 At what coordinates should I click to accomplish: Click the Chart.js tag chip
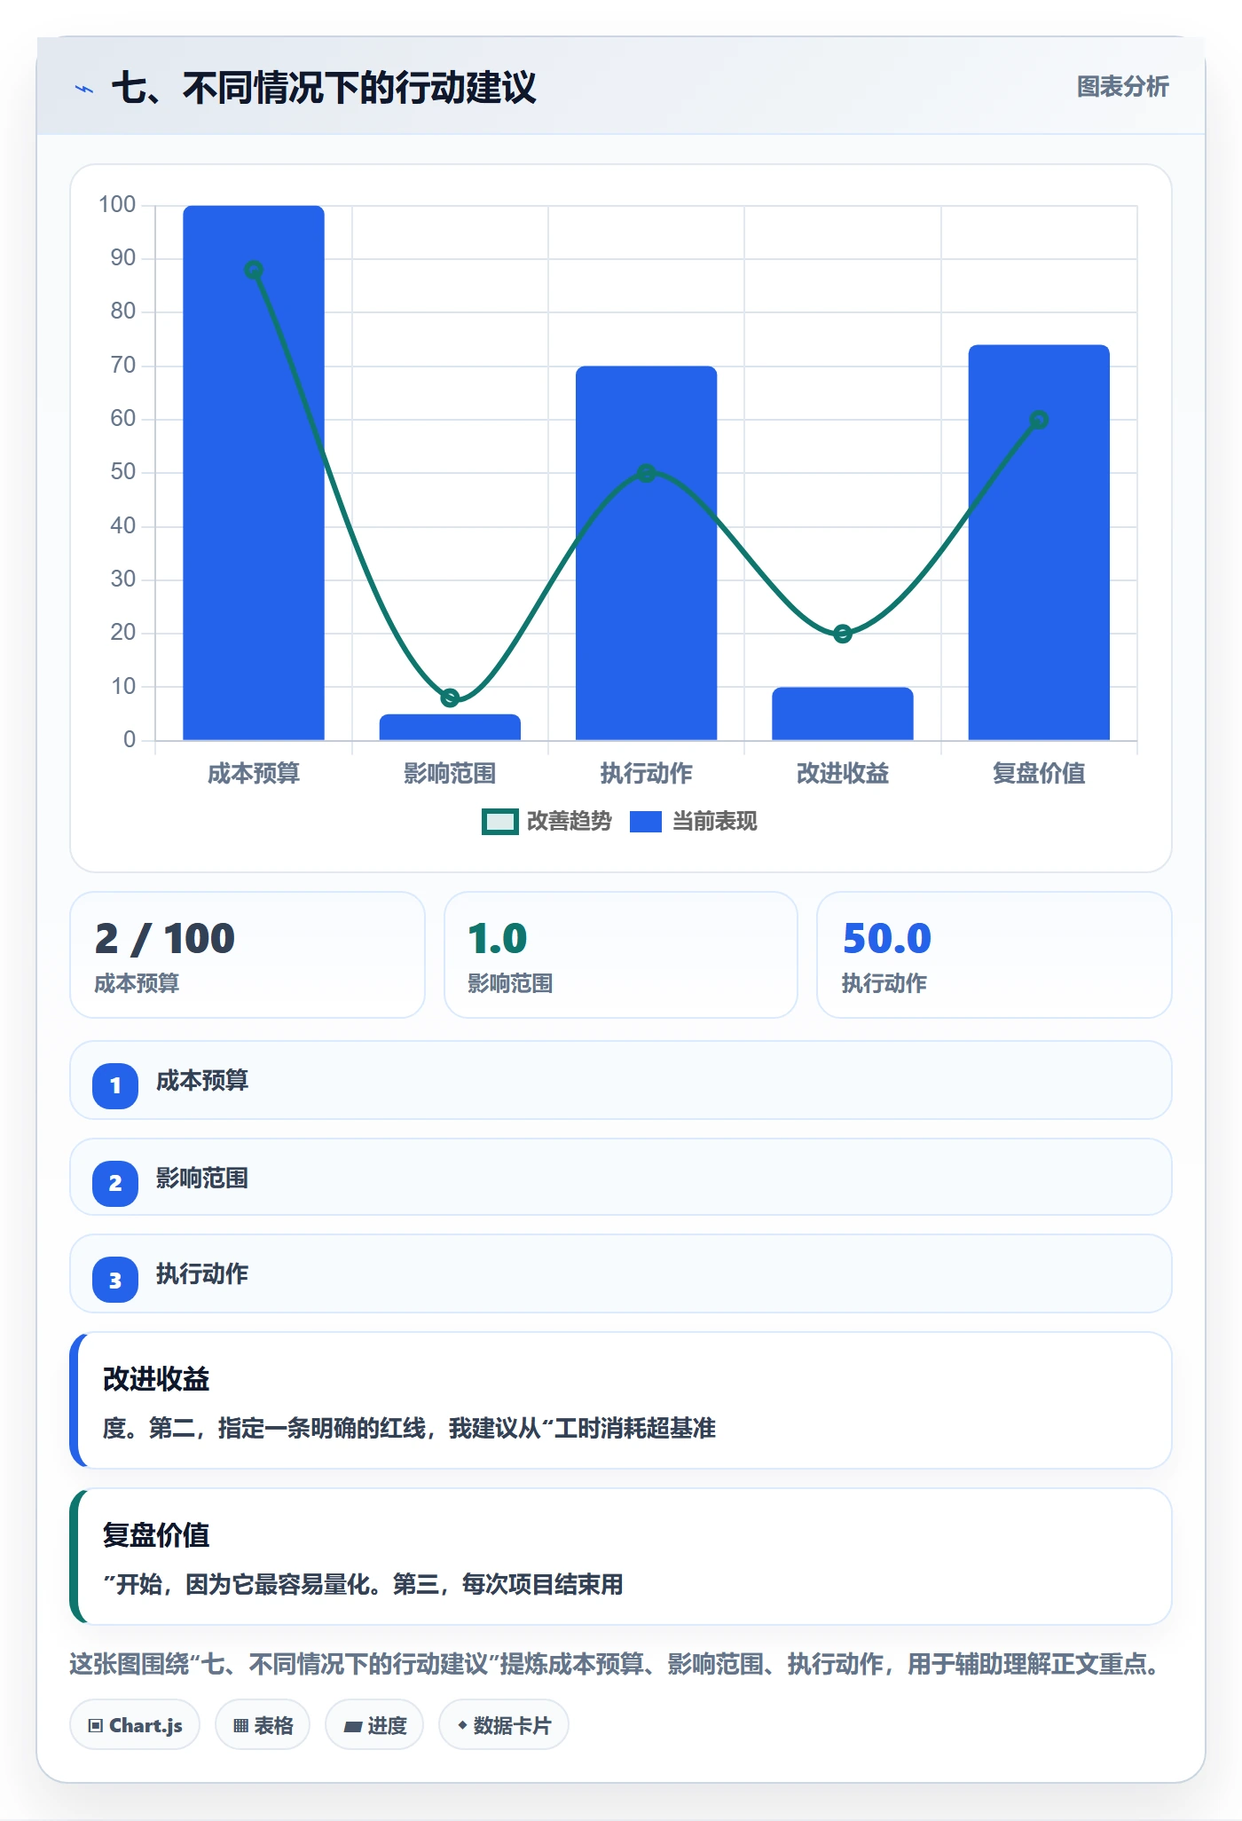tap(135, 1725)
